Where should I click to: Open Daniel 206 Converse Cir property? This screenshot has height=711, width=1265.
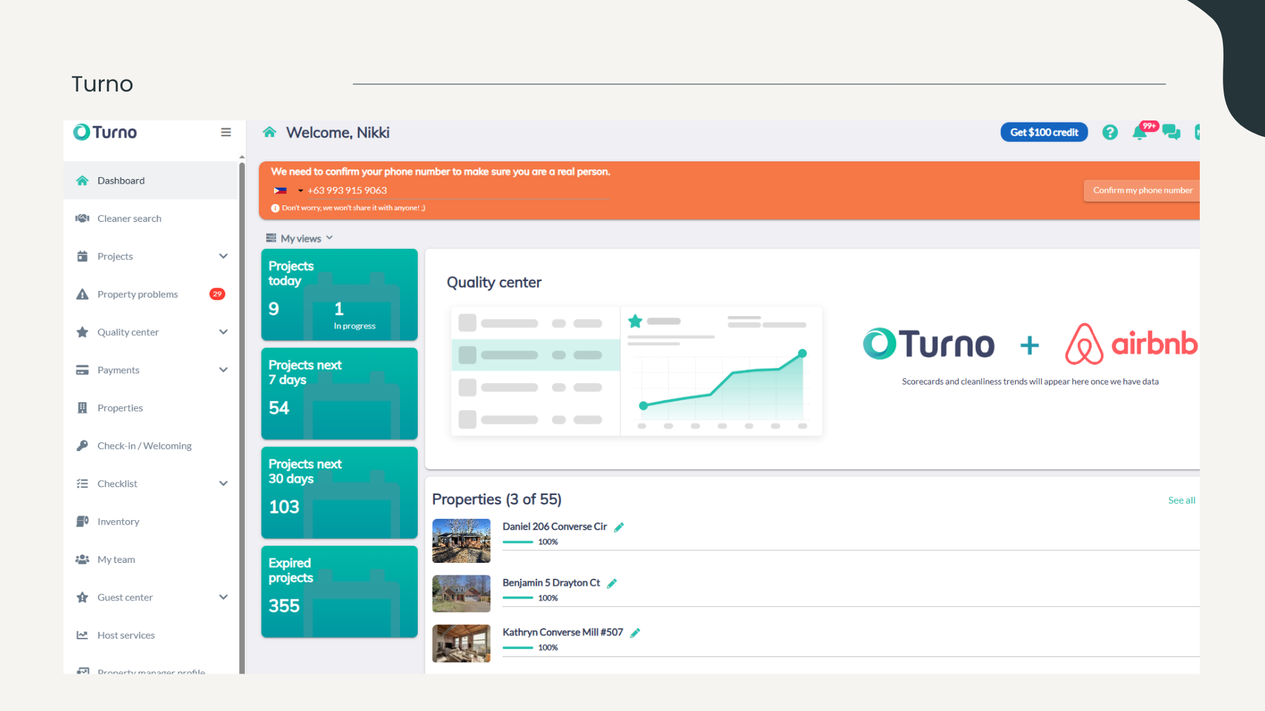pyautogui.click(x=555, y=527)
